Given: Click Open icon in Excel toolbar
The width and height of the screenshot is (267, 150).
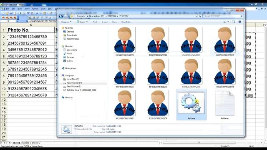Looking at the screenshot, I should [x=7, y=13].
